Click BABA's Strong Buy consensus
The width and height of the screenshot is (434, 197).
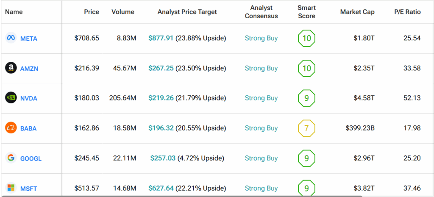261,128
